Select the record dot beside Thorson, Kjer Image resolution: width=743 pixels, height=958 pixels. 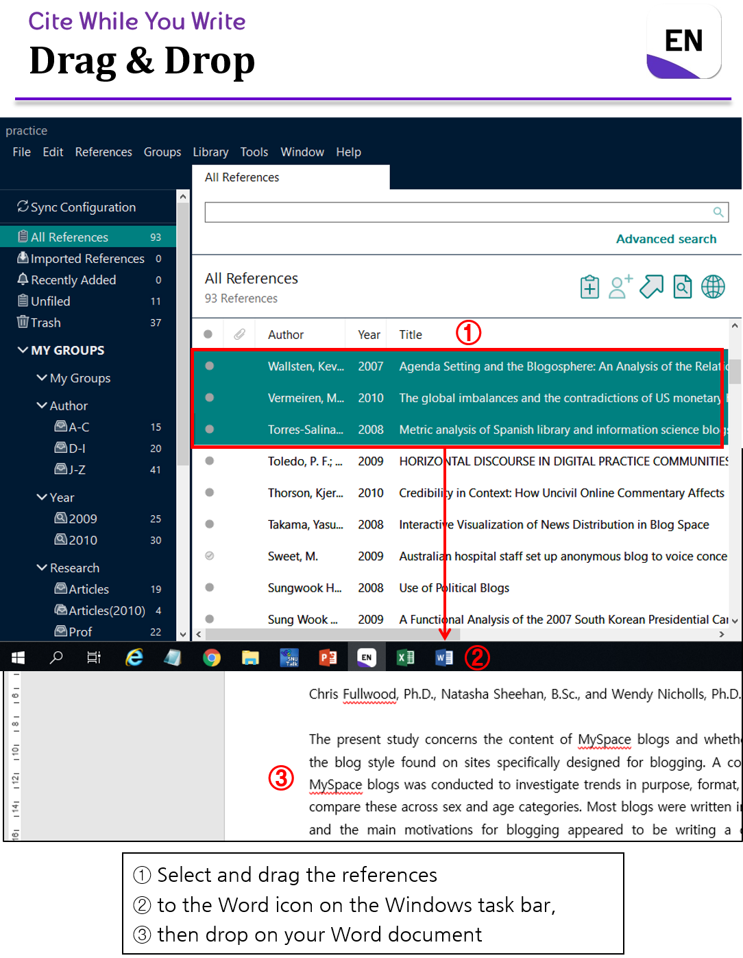point(209,493)
